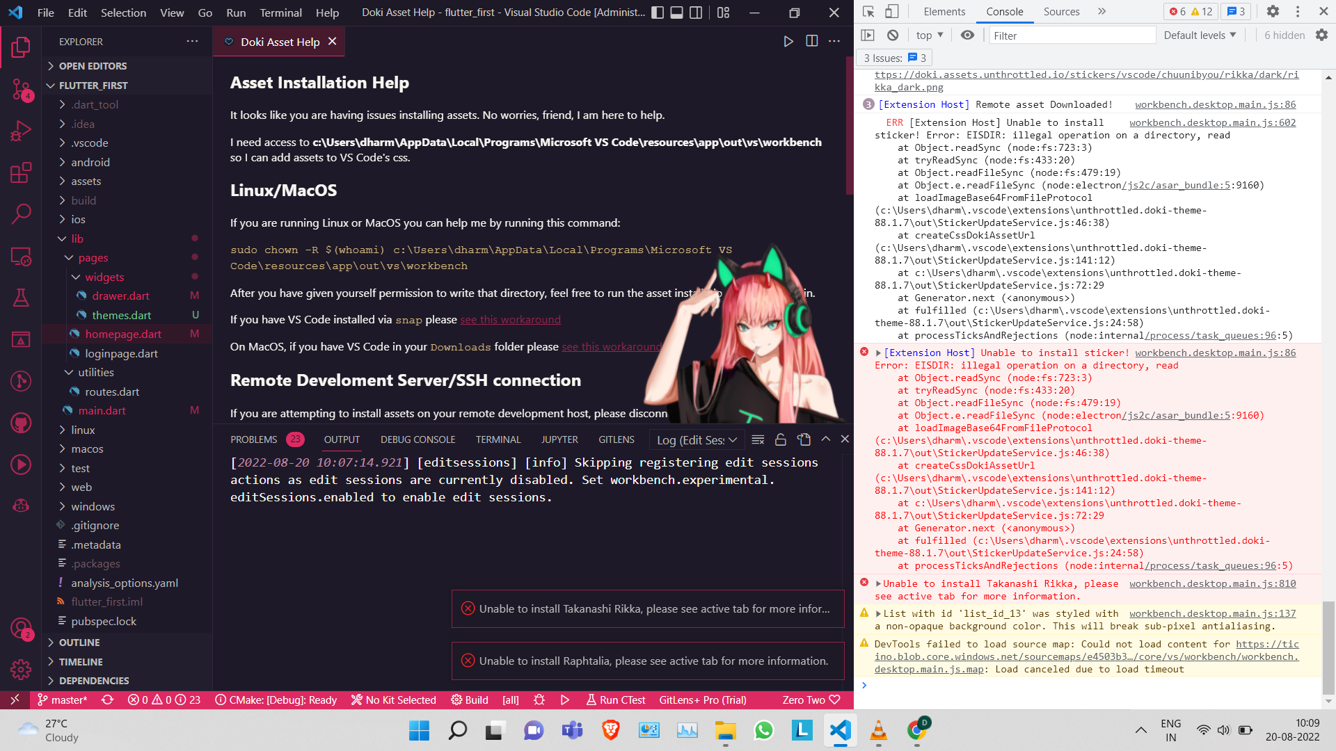This screenshot has width=1336, height=751.
Task: Select the Run and Debug icon
Action: point(21,130)
